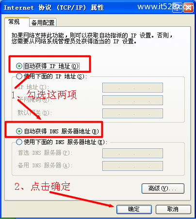Viewport: 196px width, 219px height.
Task: Open advanced settings with 高级 button
Action: pyautogui.click(x=163, y=188)
